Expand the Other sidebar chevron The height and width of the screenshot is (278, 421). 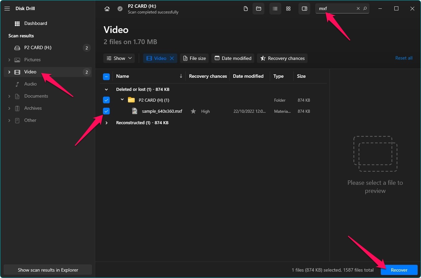pyautogui.click(x=9, y=120)
